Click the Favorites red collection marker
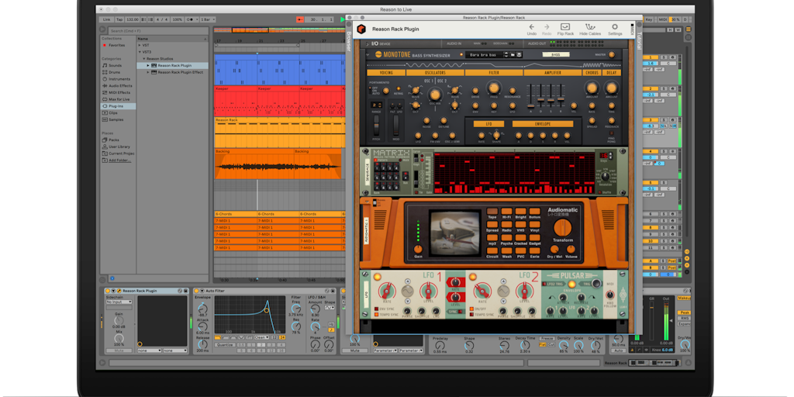794x397 pixels. click(105, 45)
